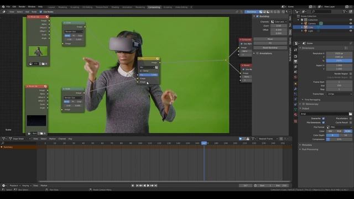Click the Move backdrop button
This screenshot has height=199, width=354.
[270, 39]
